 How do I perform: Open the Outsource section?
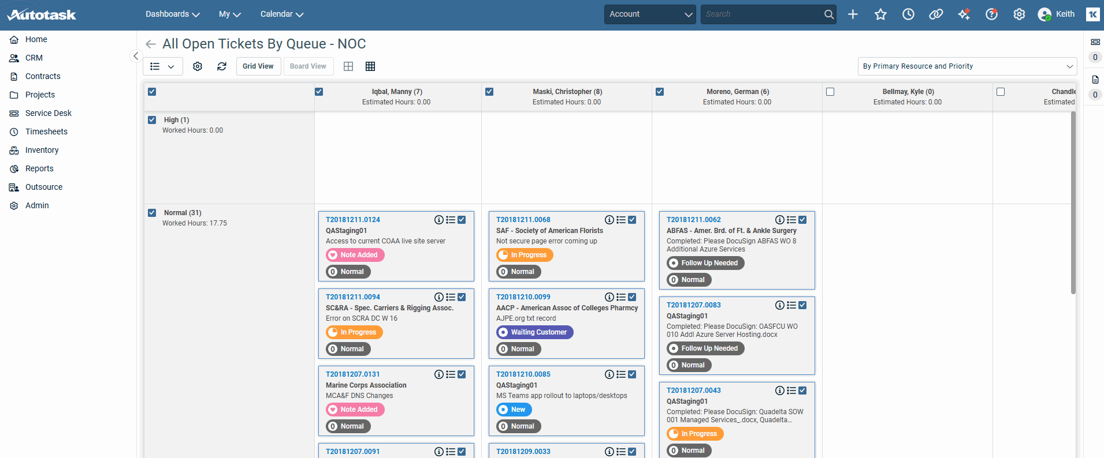(x=44, y=187)
